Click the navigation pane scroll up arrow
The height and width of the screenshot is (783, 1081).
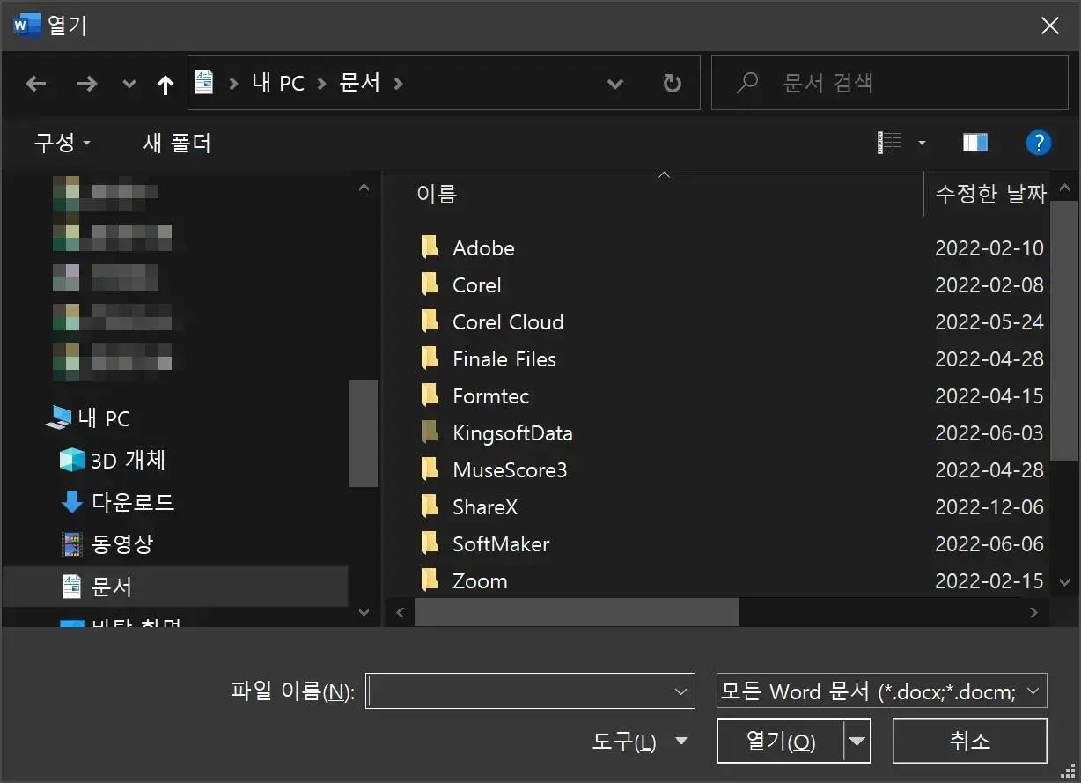coord(364,188)
